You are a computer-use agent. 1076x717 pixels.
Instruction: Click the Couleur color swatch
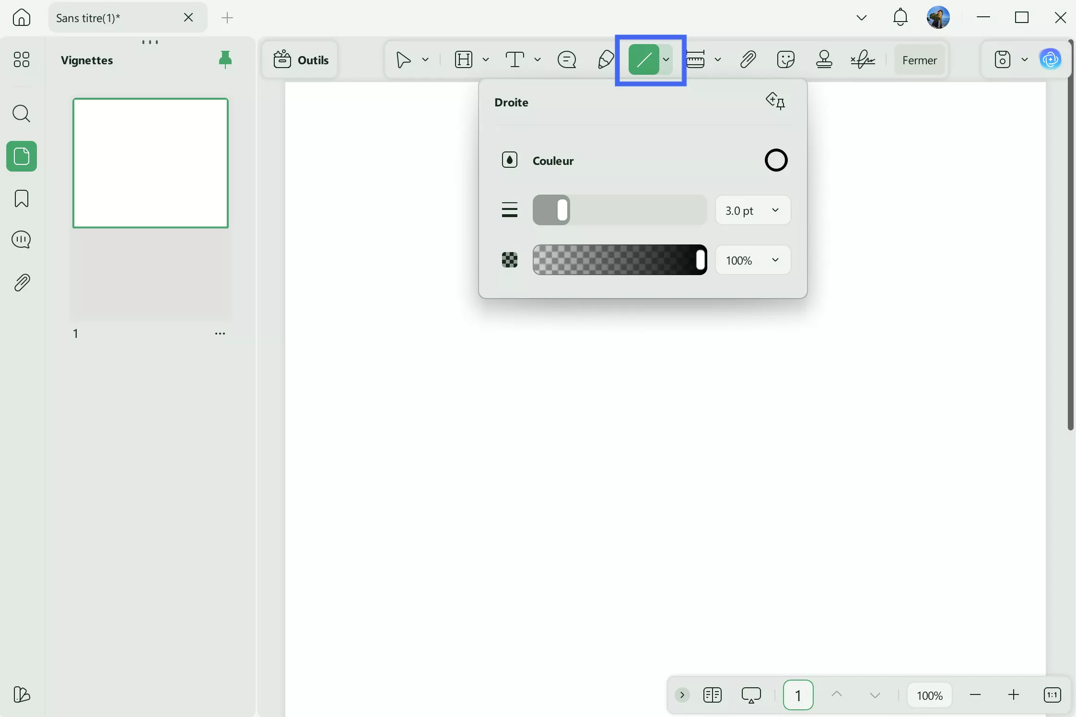776,160
